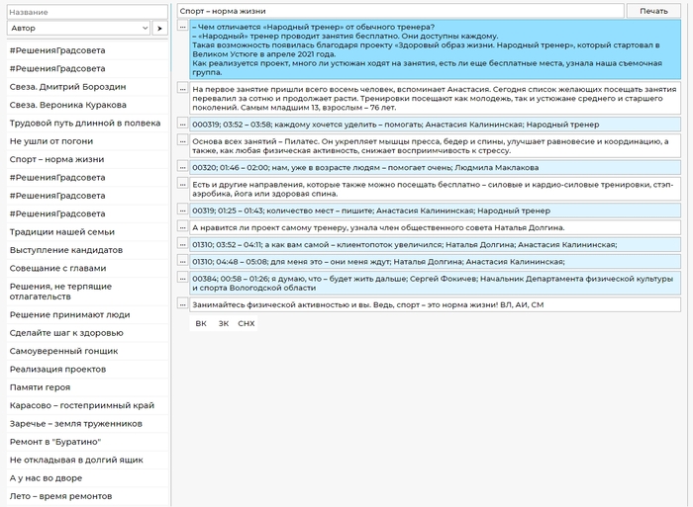This screenshot has height=507, width=693.
Task: Open the '...' menu beside '00384; 00:58' row
Action: (182, 278)
